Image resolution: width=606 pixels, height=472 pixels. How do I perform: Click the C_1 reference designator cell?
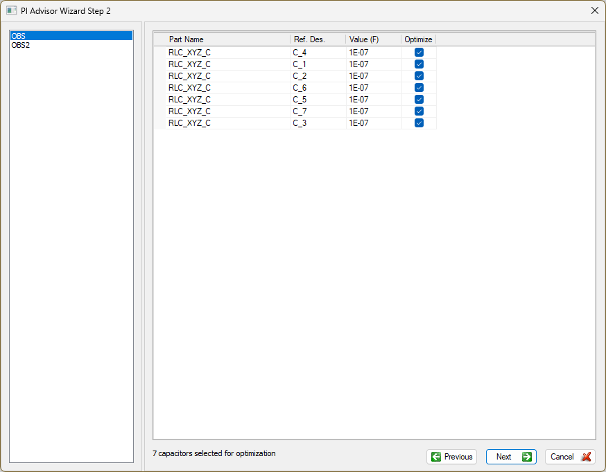click(x=318, y=64)
